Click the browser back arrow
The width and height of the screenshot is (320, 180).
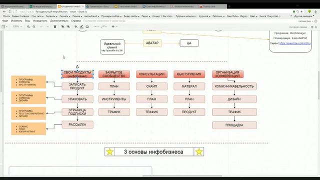tap(4, 11)
